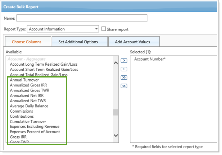
Task: Open the Add Account Values tab
Action: (x=132, y=42)
